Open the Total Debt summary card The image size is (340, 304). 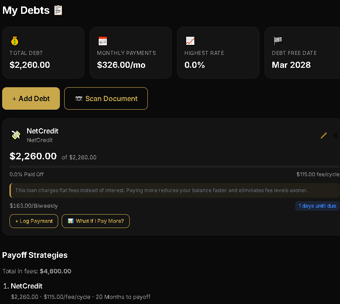[x=43, y=53]
